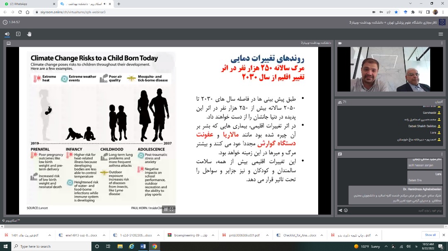
Task: Open a new browser tab
Action: [119, 4]
